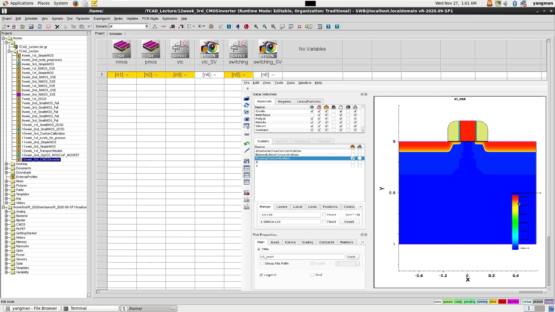Launch Firefox from the top panel
Screen dimensions: 555x312
click(75, 3)
